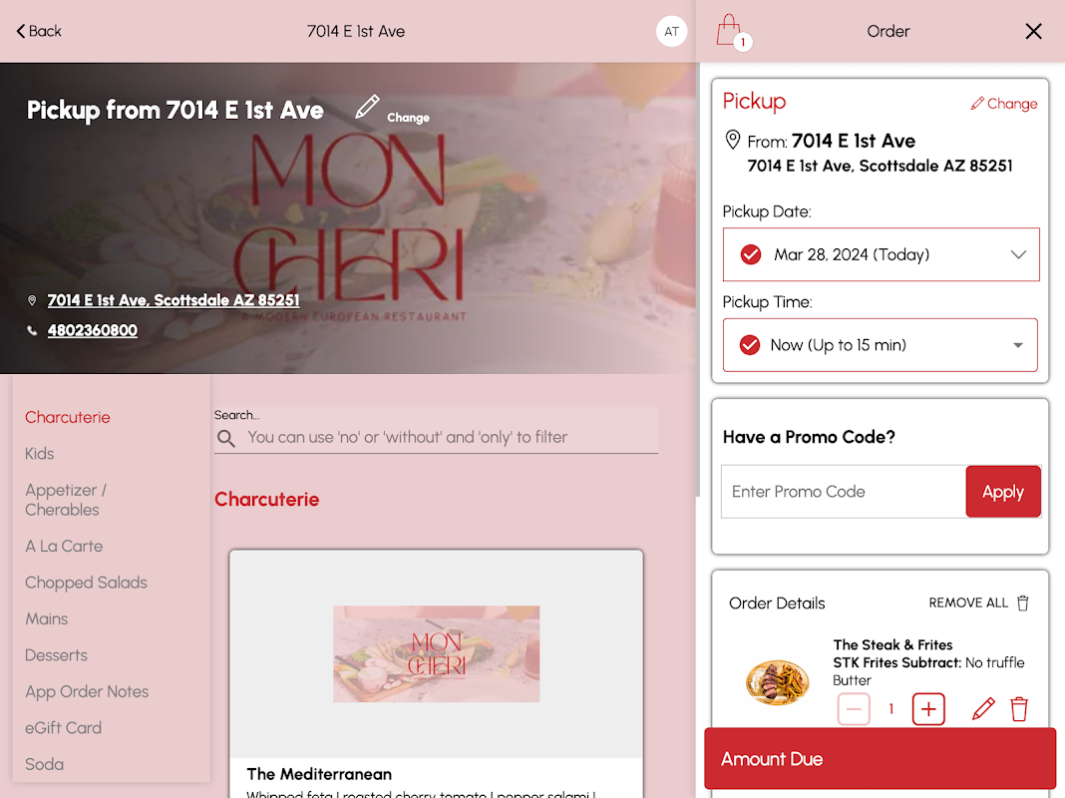Viewport: 1065px width, 798px height.
Task: Increase Steak & Frites quantity with plus
Action: [x=927, y=709]
